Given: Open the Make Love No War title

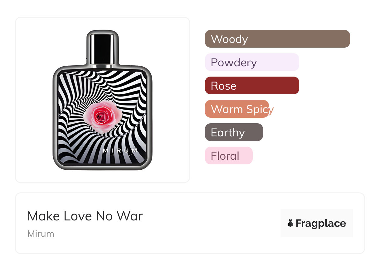Looking at the screenshot, I should coord(85,216).
